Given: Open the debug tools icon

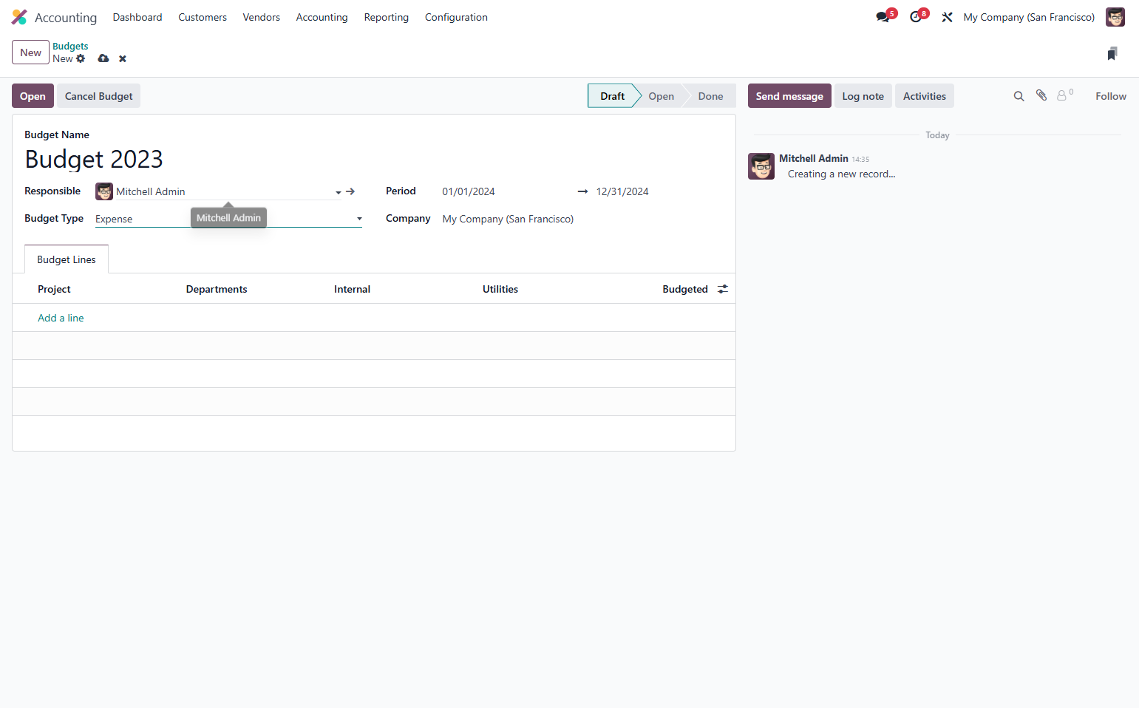Looking at the screenshot, I should (x=947, y=17).
